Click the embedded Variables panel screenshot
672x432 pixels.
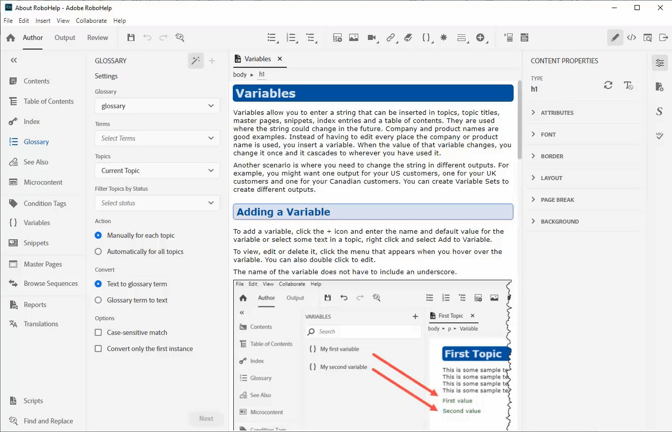click(x=372, y=355)
